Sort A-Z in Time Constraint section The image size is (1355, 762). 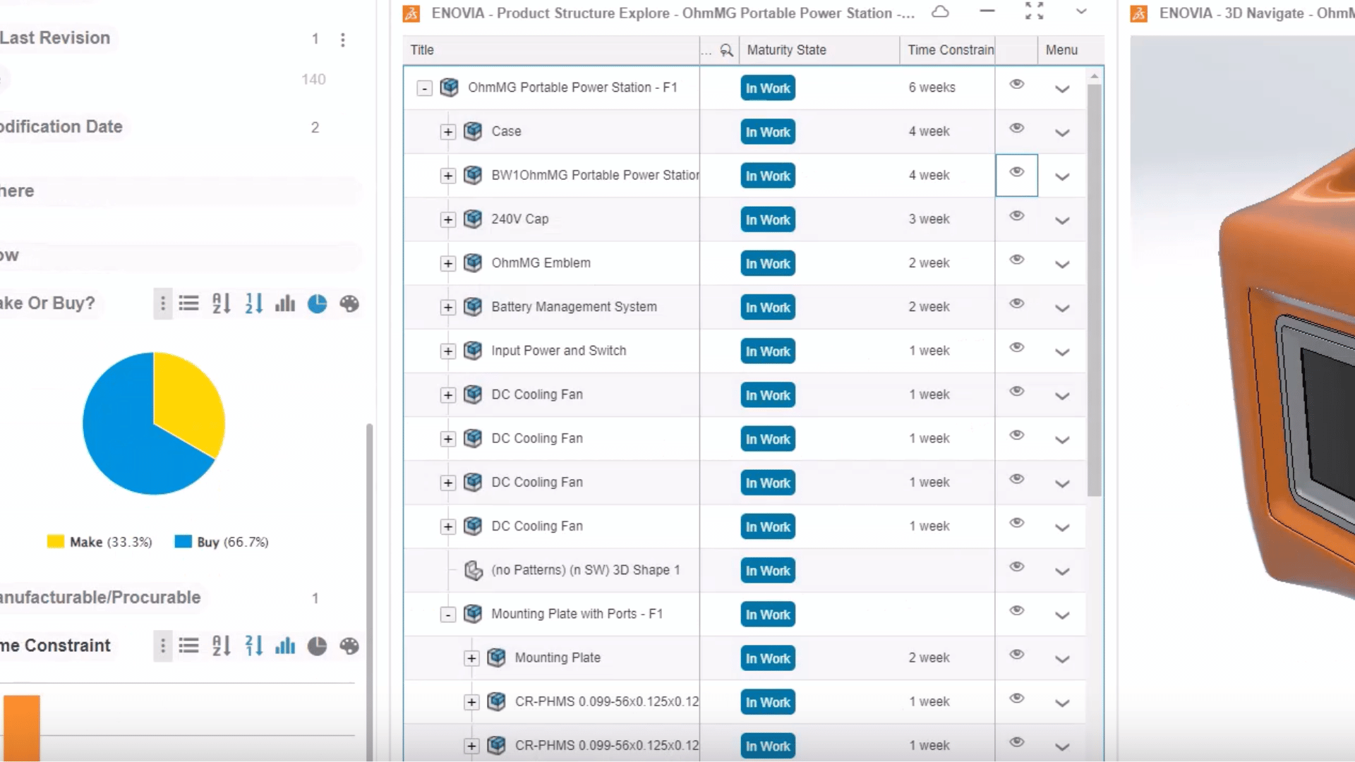point(221,646)
